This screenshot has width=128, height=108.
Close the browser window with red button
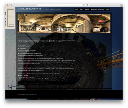7,5
